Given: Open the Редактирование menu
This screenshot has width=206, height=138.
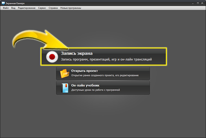Looking at the screenshot, I should pos(27,8).
